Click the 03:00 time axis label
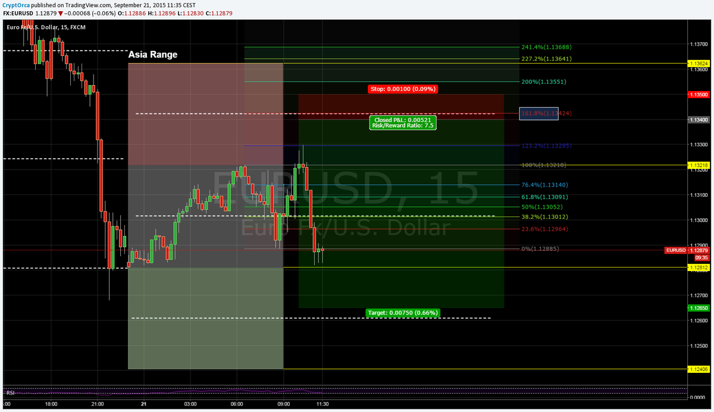The image size is (714, 412). pyautogui.click(x=190, y=404)
